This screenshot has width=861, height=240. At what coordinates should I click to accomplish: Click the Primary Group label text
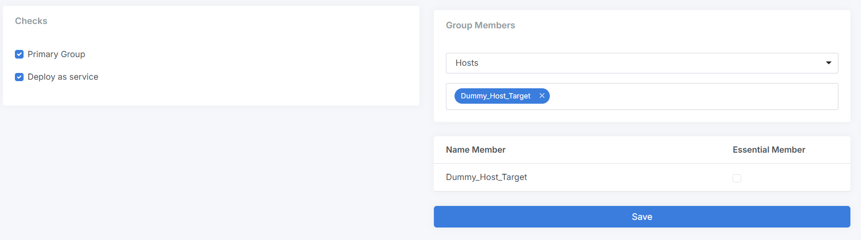click(x=56, y=54)
